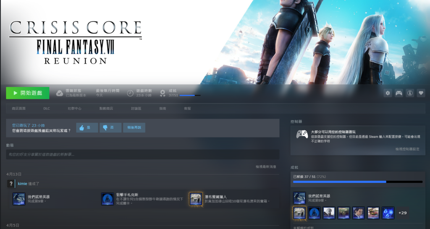Click the kimie username link
Viewport: 430px width, 229px height.
(x=23, y=184)
